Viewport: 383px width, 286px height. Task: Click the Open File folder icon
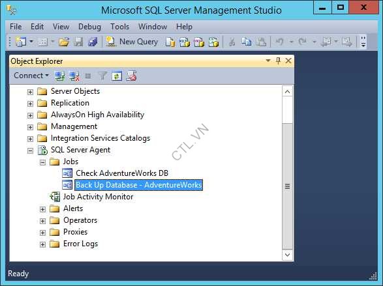point(64,42)
